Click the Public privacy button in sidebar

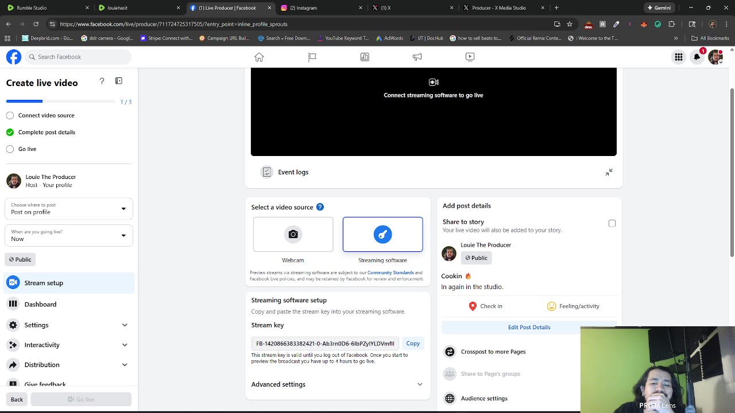coord(20,259)
